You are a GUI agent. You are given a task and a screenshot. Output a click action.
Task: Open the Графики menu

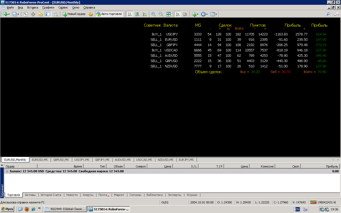coord(48,7)
